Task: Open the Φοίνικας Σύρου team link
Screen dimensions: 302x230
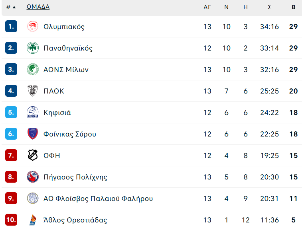Action: (70, 134)
